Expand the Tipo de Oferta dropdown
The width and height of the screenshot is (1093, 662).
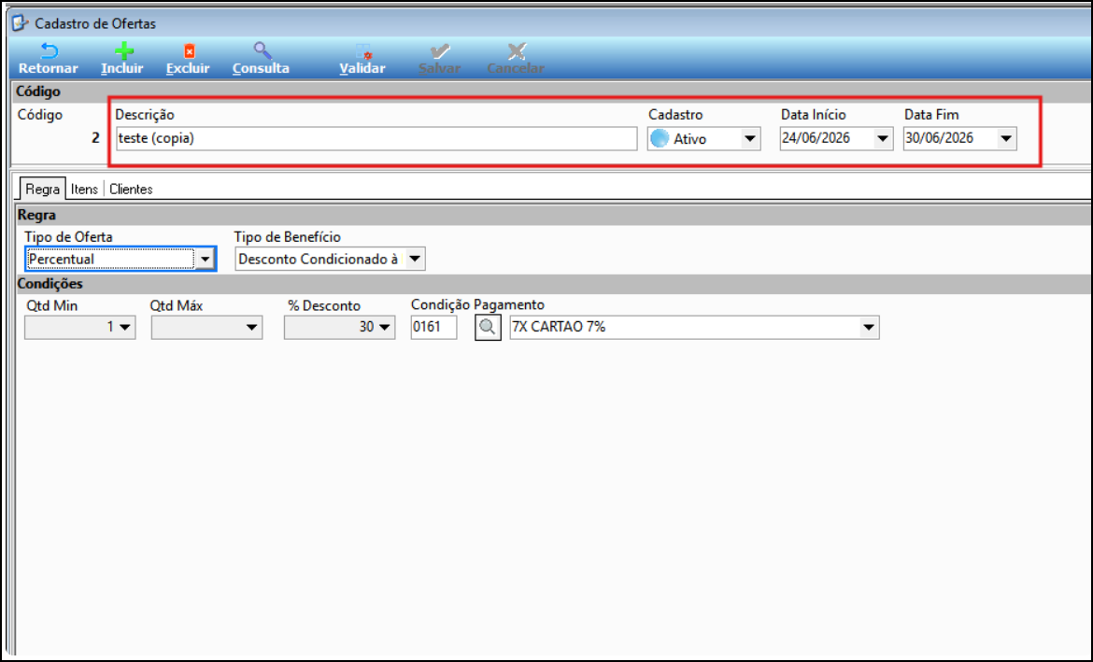point(205,260)
